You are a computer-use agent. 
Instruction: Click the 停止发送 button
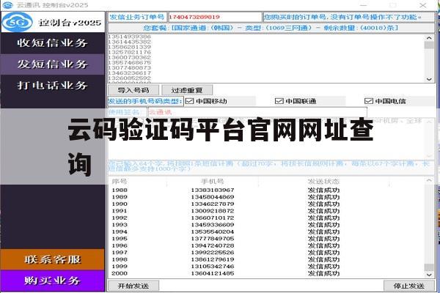pyautogui.click(x=409, y=286)
